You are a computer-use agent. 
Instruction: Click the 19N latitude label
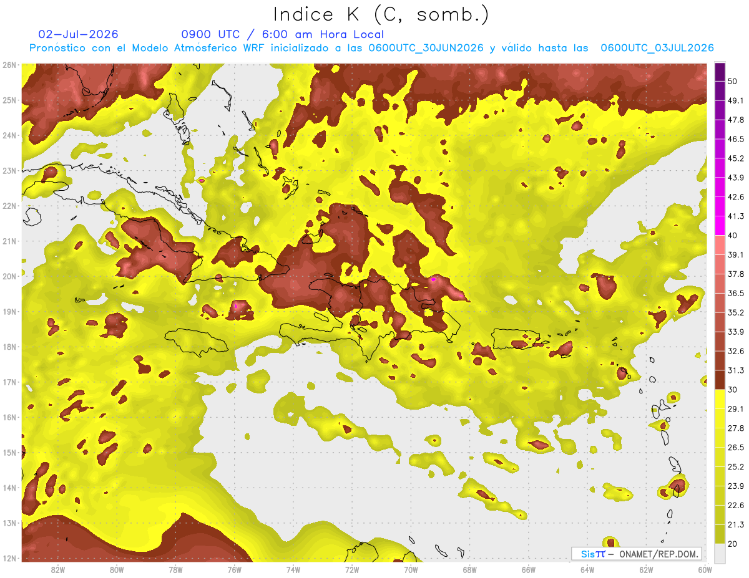pos(9,312)
